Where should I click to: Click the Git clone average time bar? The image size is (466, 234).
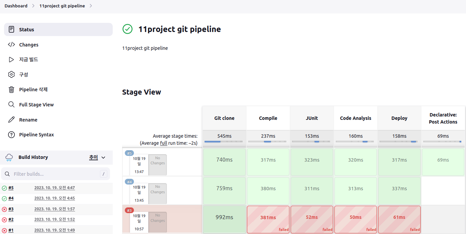(x=223, y=141)
